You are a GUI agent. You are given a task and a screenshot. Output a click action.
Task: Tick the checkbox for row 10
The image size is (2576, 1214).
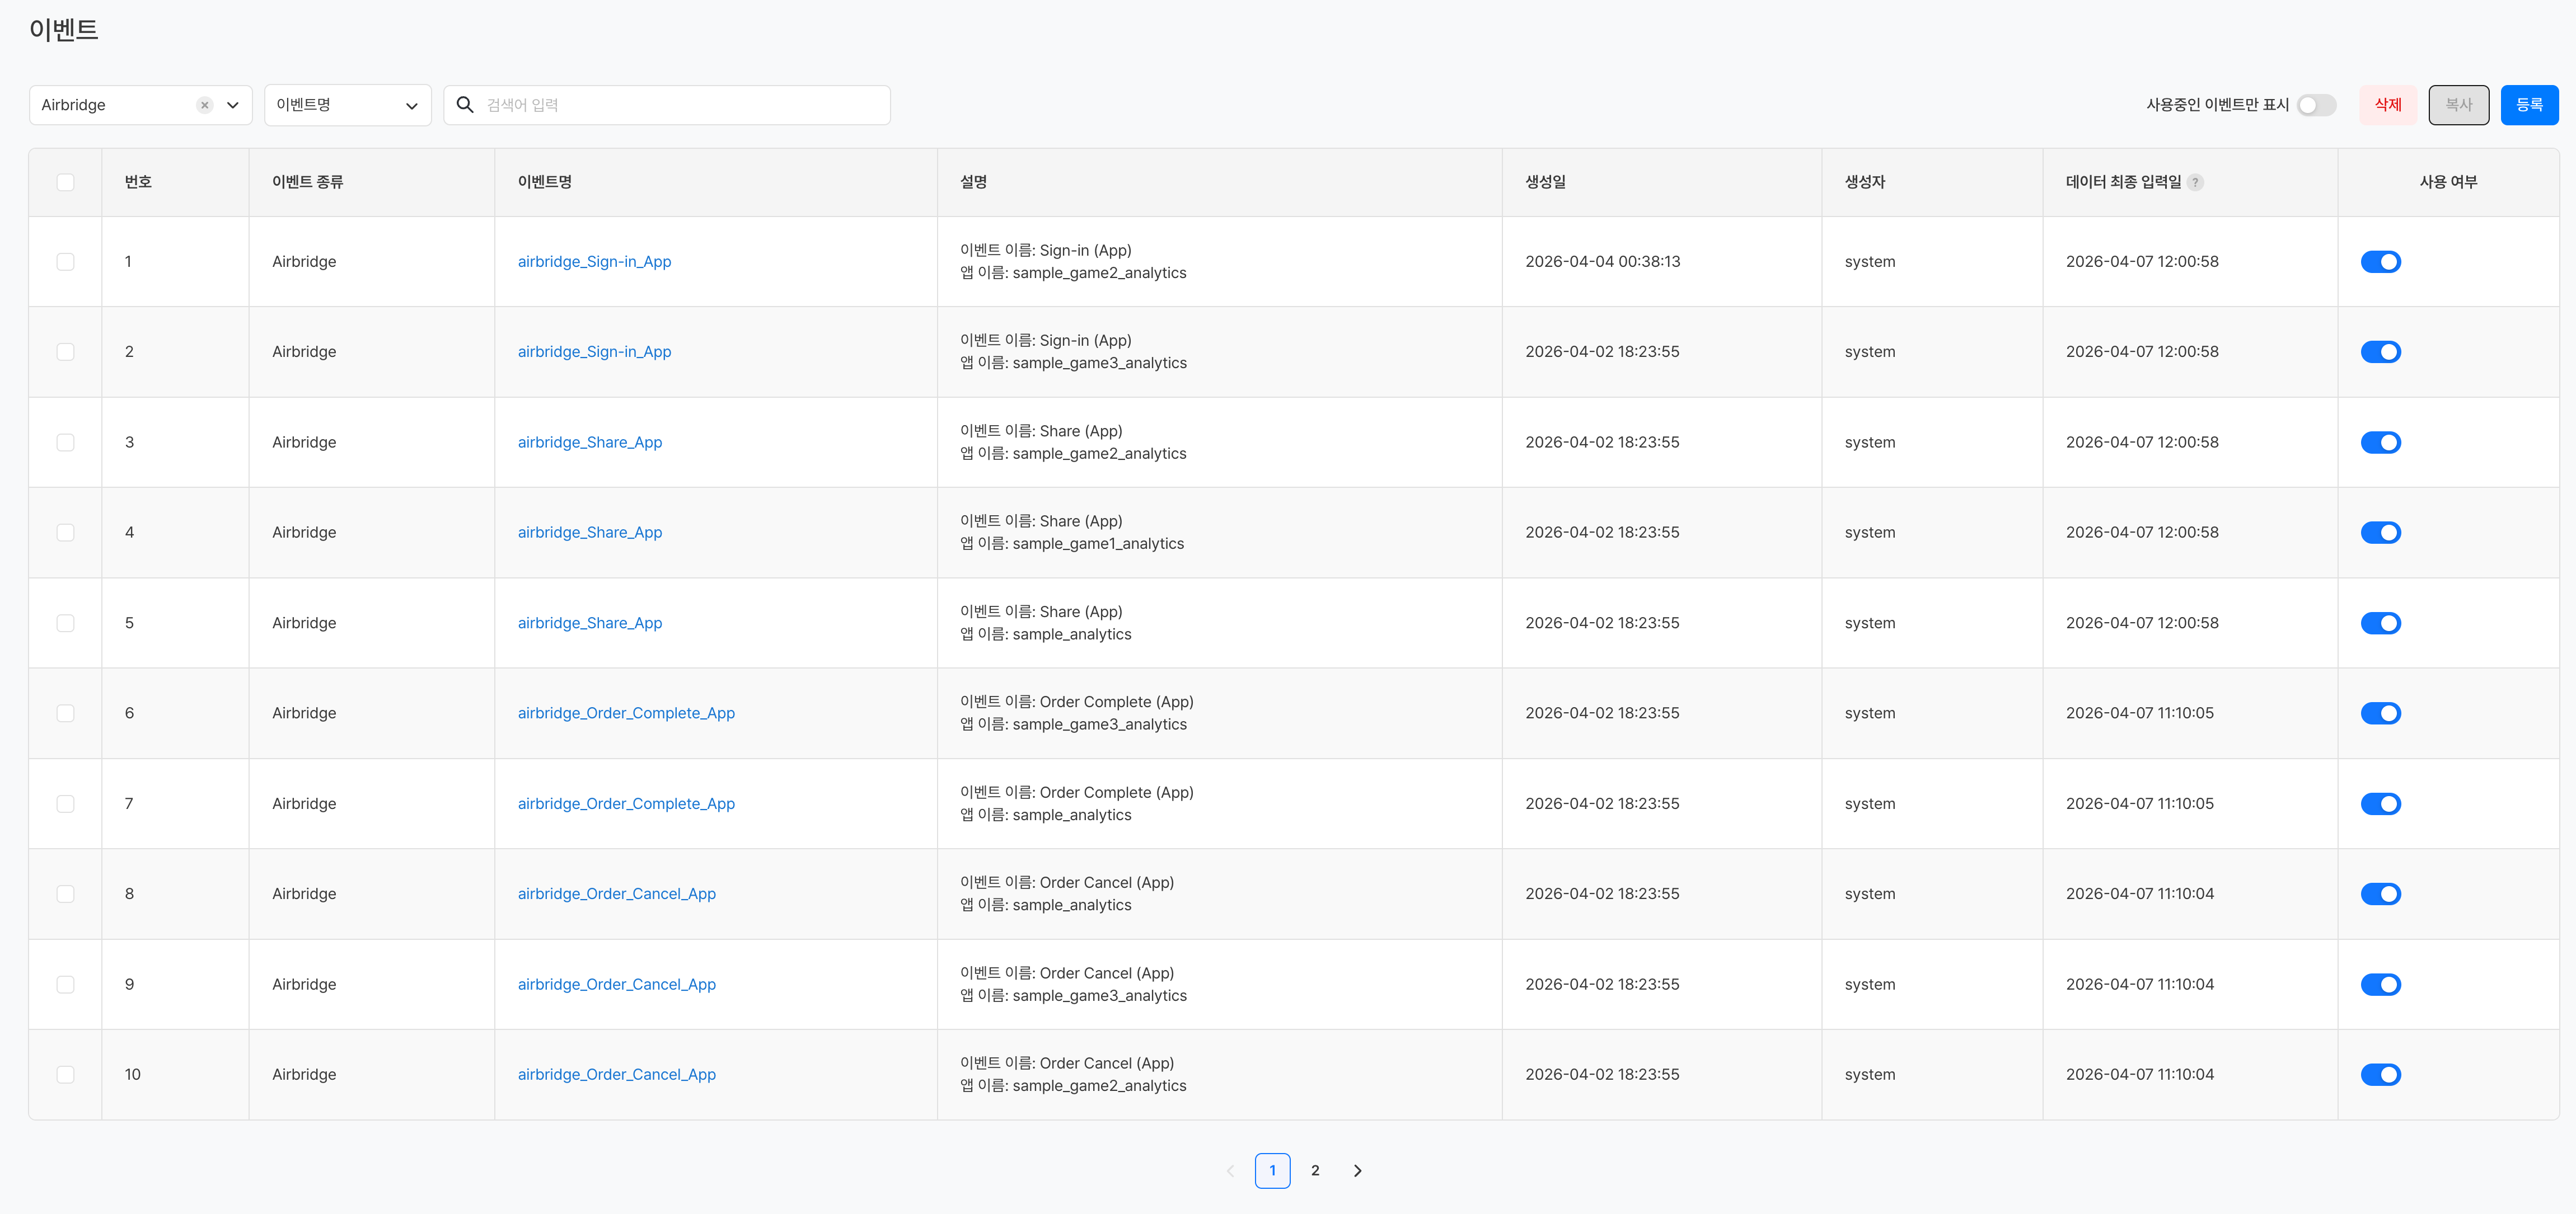click(65, 1074)
